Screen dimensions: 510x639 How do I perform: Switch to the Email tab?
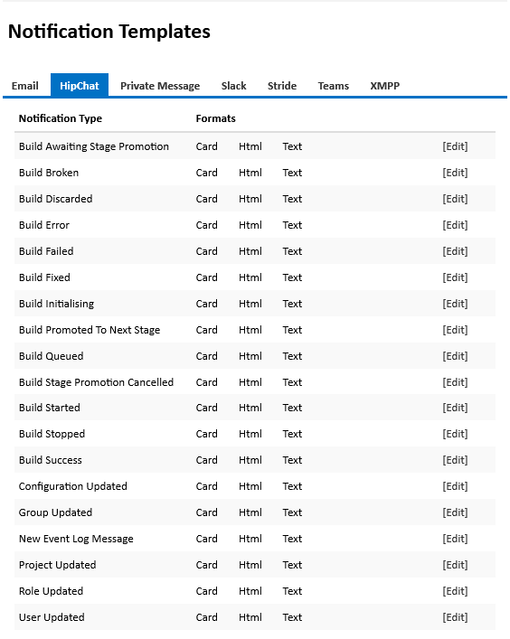25,86
